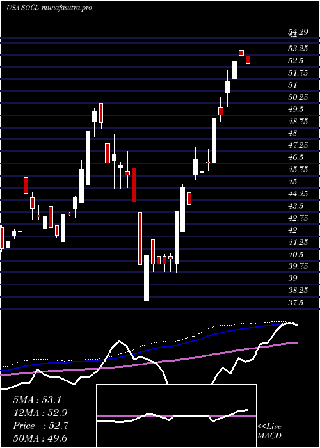Click the 52.5 price axis label
Viewport: 320px width, 448px height.
pos(295,61)
